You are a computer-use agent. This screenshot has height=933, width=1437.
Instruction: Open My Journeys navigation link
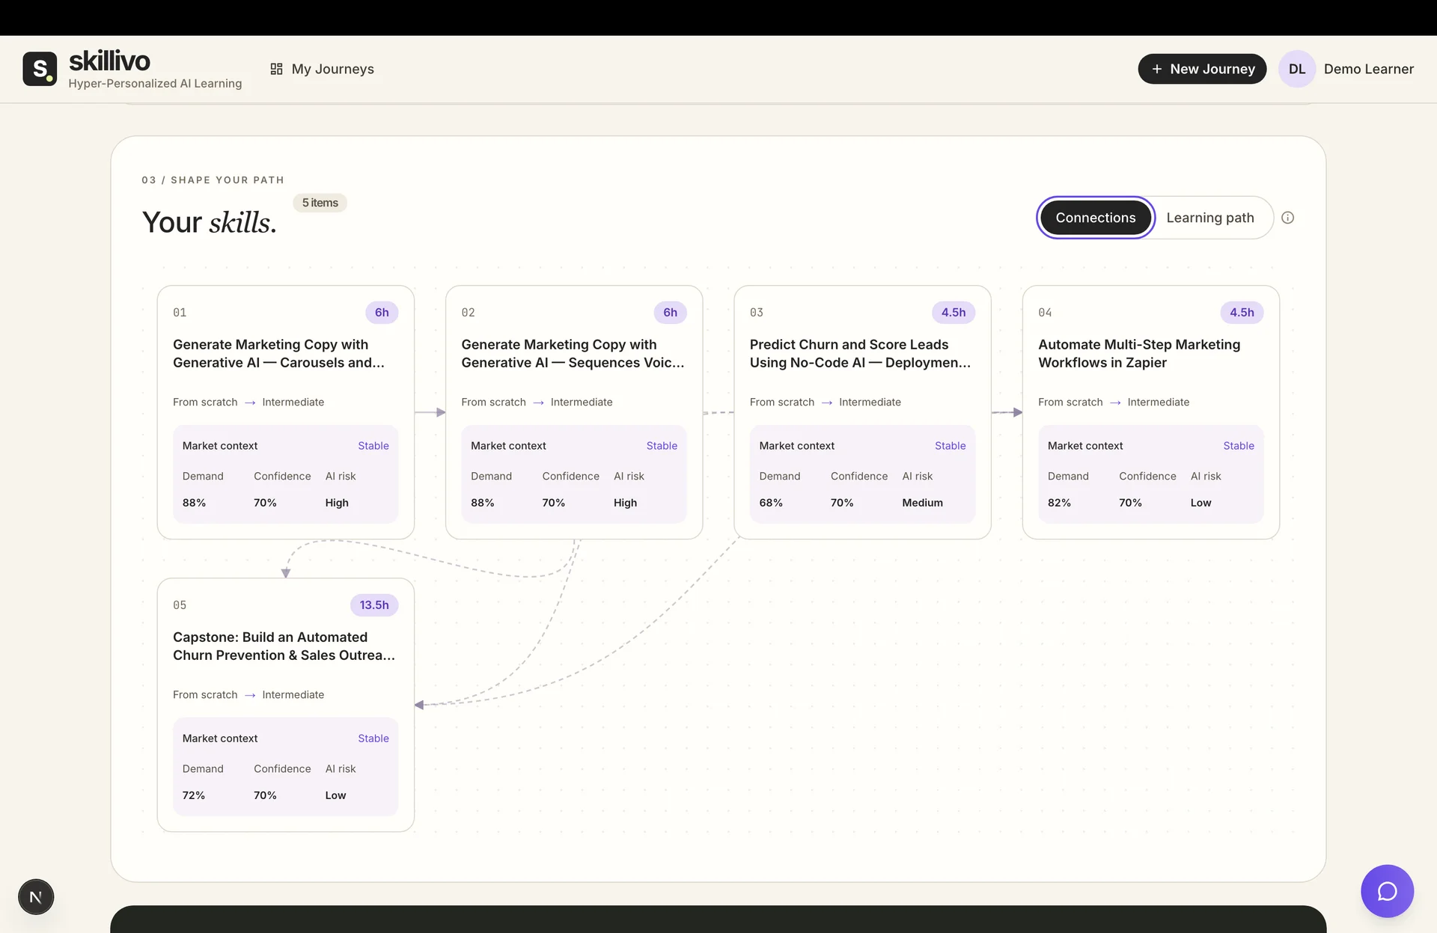pyautogui.click(x=322, y=69)
